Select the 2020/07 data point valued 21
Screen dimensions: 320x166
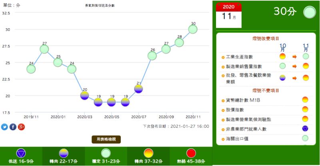pos(138,89)
